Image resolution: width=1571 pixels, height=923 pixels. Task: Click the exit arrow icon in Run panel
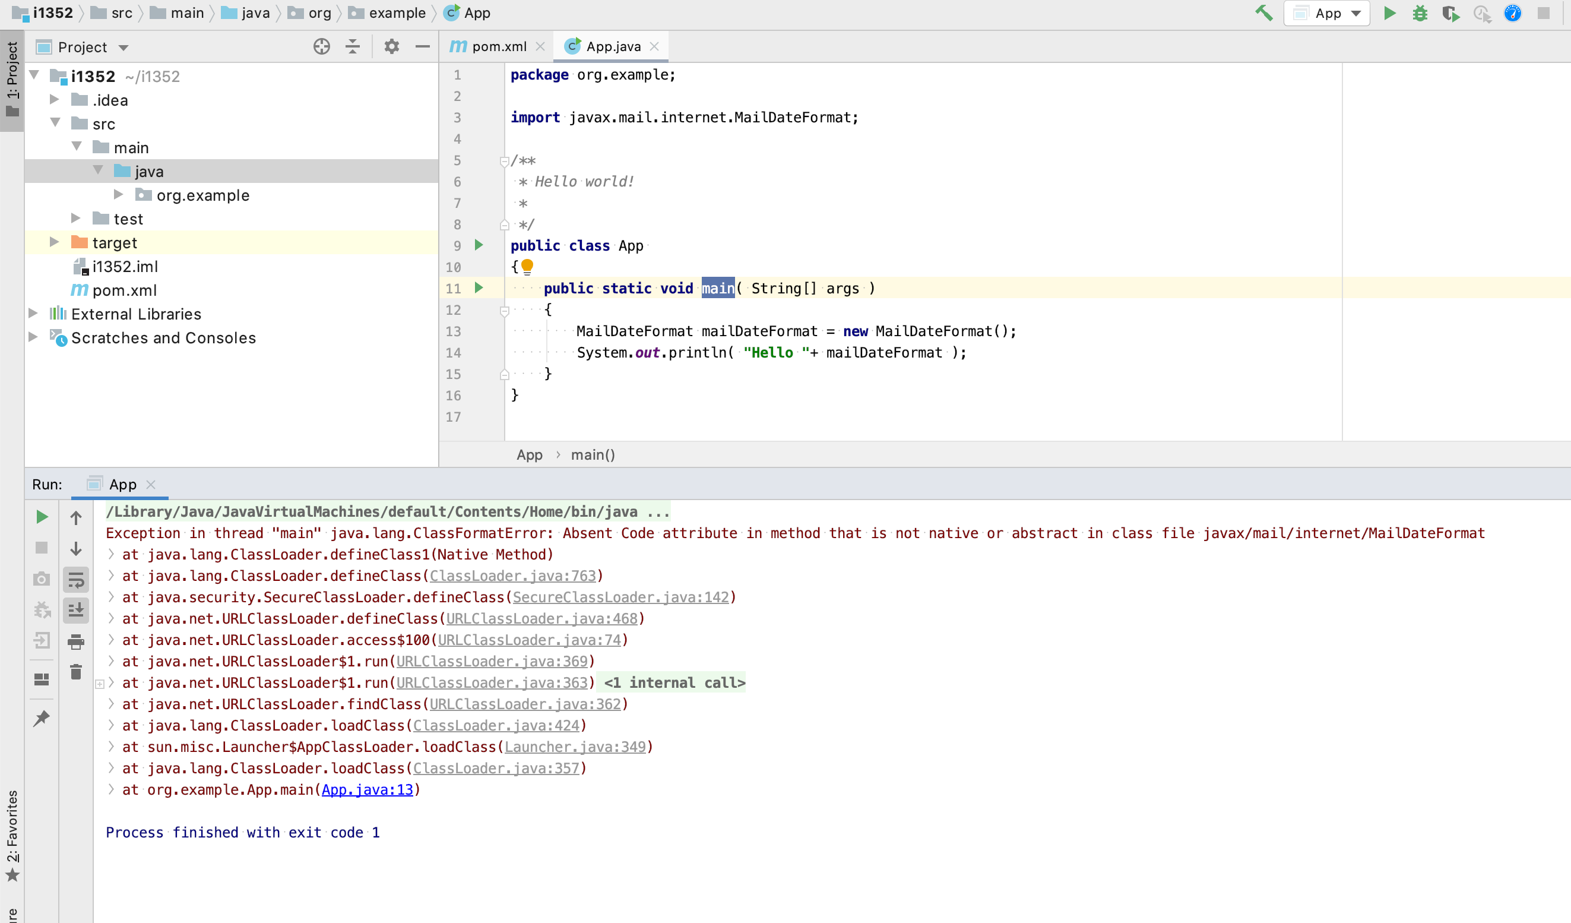pos(42,640)
